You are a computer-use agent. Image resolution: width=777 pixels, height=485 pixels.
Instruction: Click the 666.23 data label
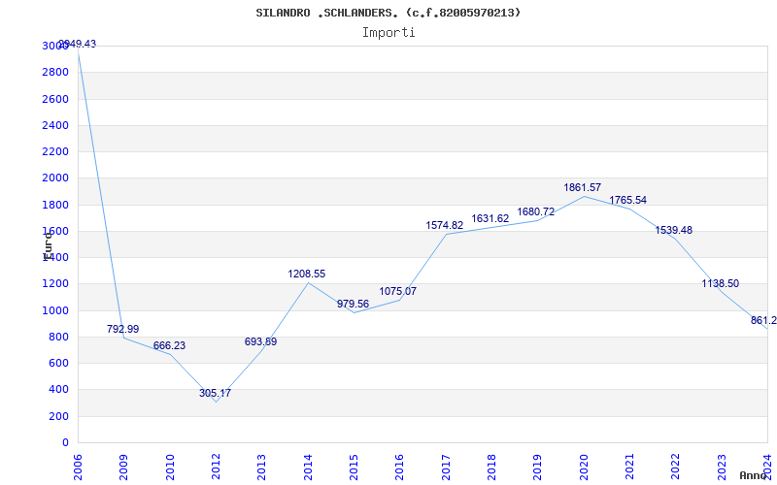pyautogui.click(x=169, y=345)
